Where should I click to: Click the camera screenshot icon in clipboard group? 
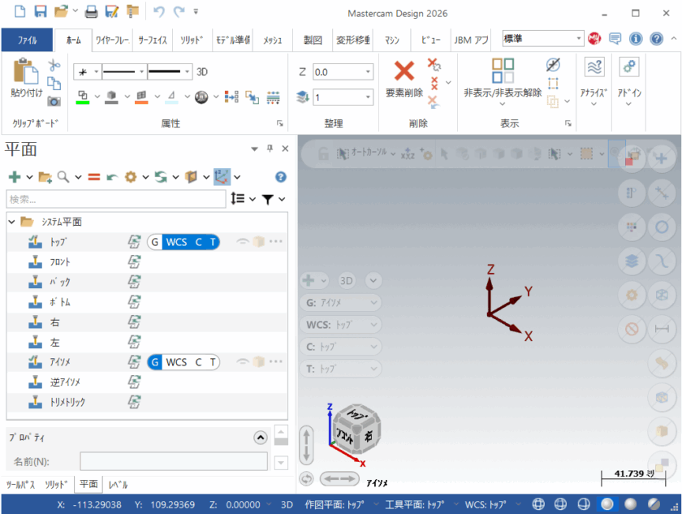click(x=54, y=101)
